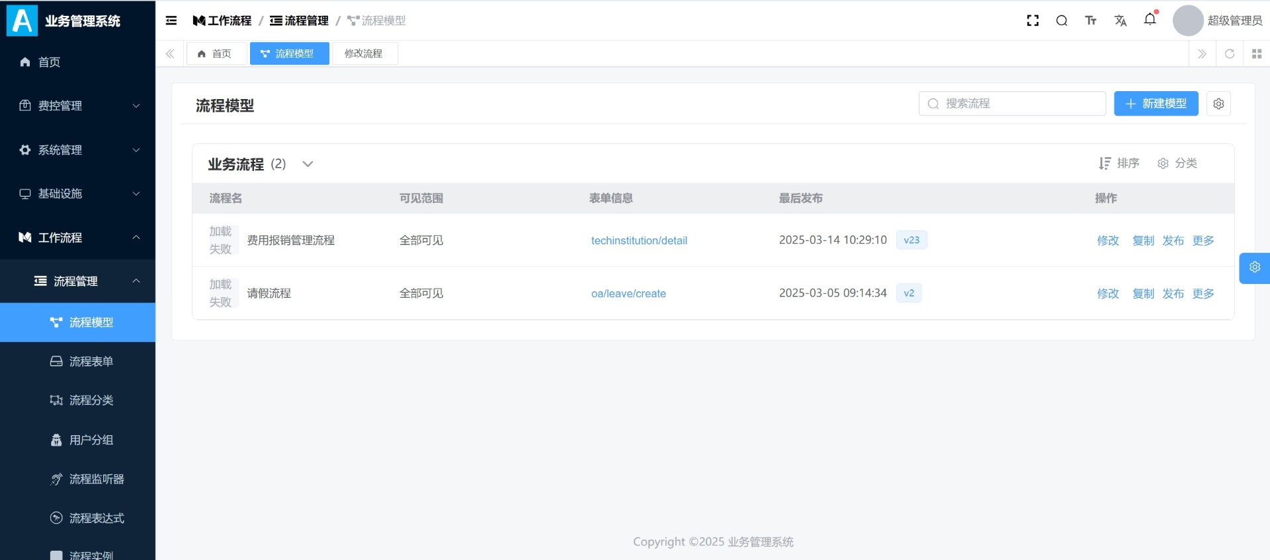Open the tab grid menu icon
1270x560 pixels.
pyautogui.click(x=1257, y=53)
